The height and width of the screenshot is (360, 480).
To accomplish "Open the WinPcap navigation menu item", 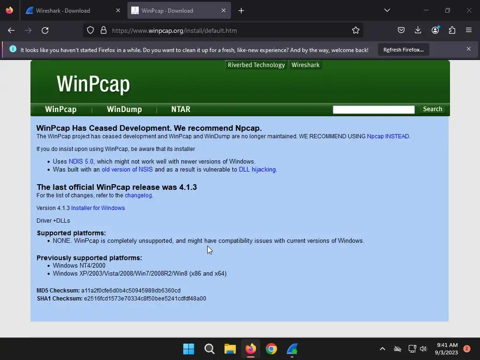I will click(x=60, y=109).
